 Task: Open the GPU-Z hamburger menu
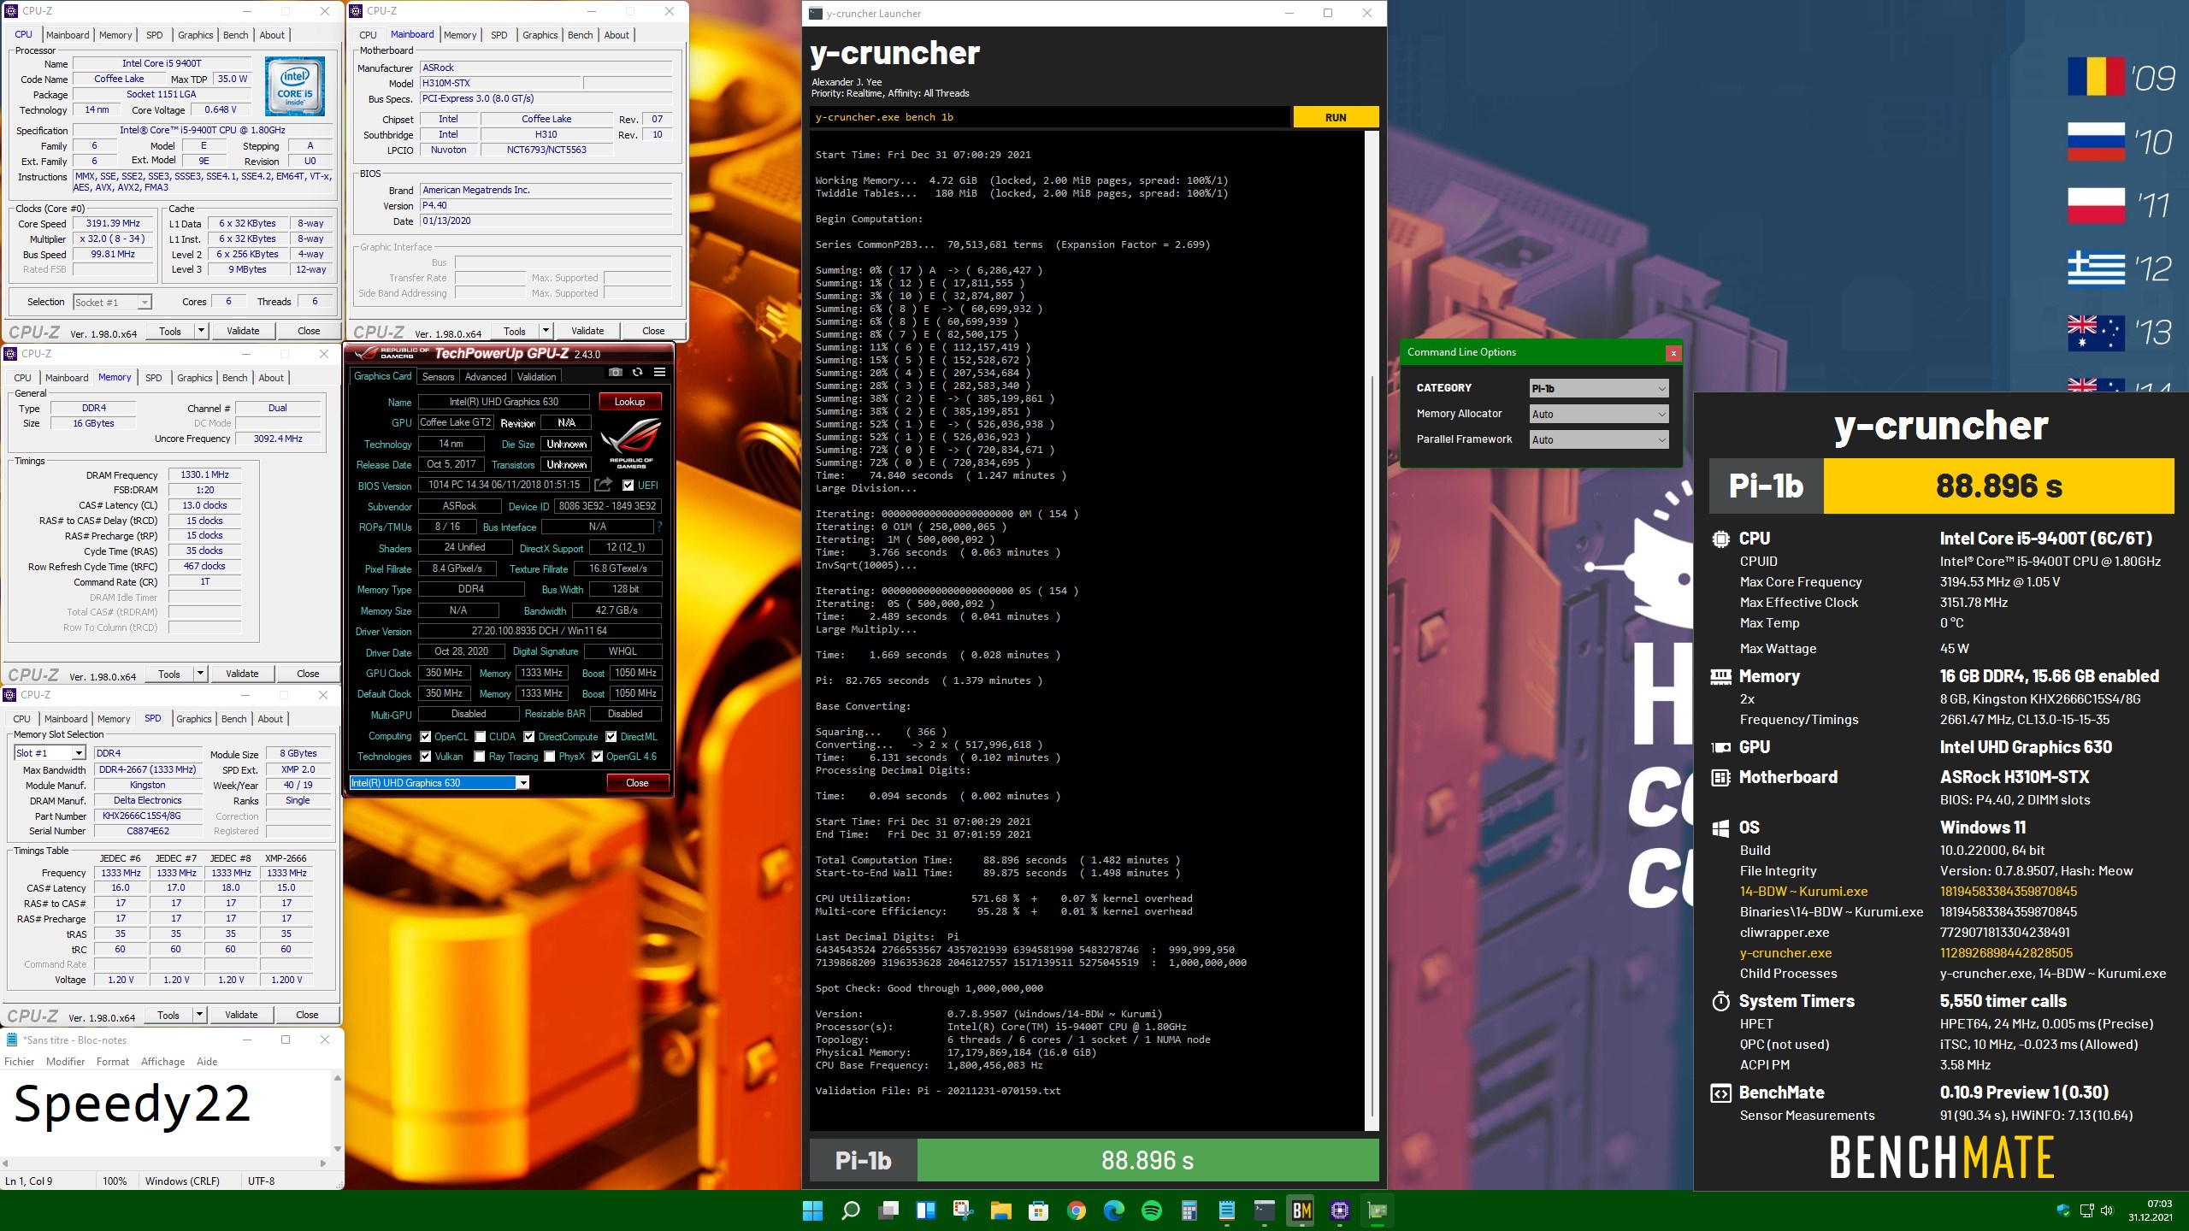coord(659,373)
